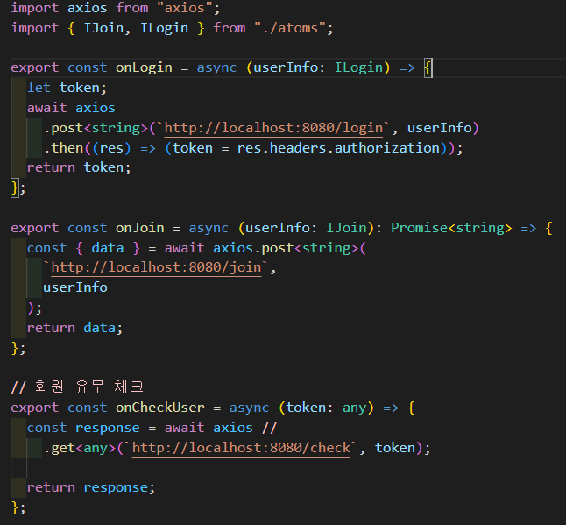
Task: Click token in the return token statement
Action: (103, 167)
